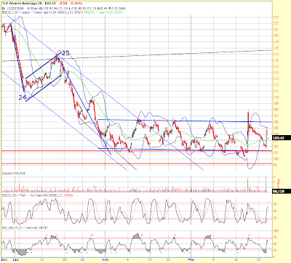291x263 pixels.
Task: Click the wave label 24 annotation
Action: click(x=23, y=97)
